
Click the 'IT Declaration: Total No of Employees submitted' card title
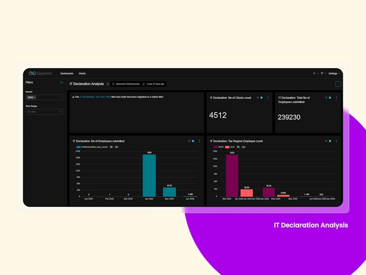coord(294,100)
